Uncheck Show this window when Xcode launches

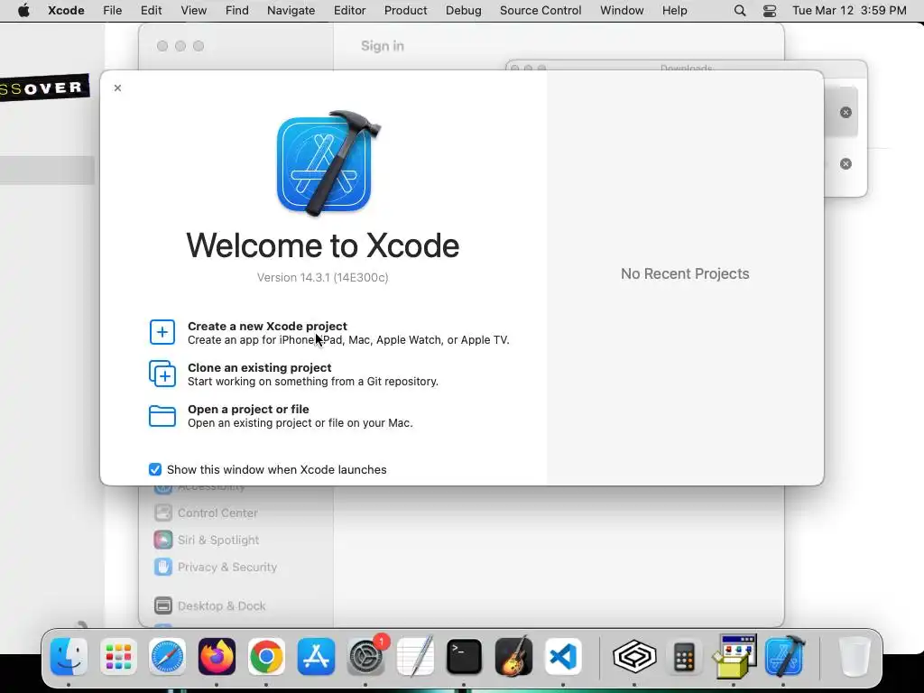click(x=155, y=469)
